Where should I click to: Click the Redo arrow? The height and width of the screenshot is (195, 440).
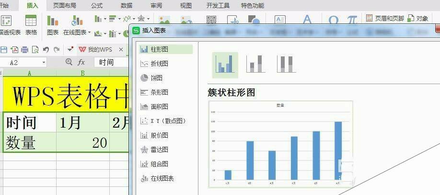click(57, 50)
